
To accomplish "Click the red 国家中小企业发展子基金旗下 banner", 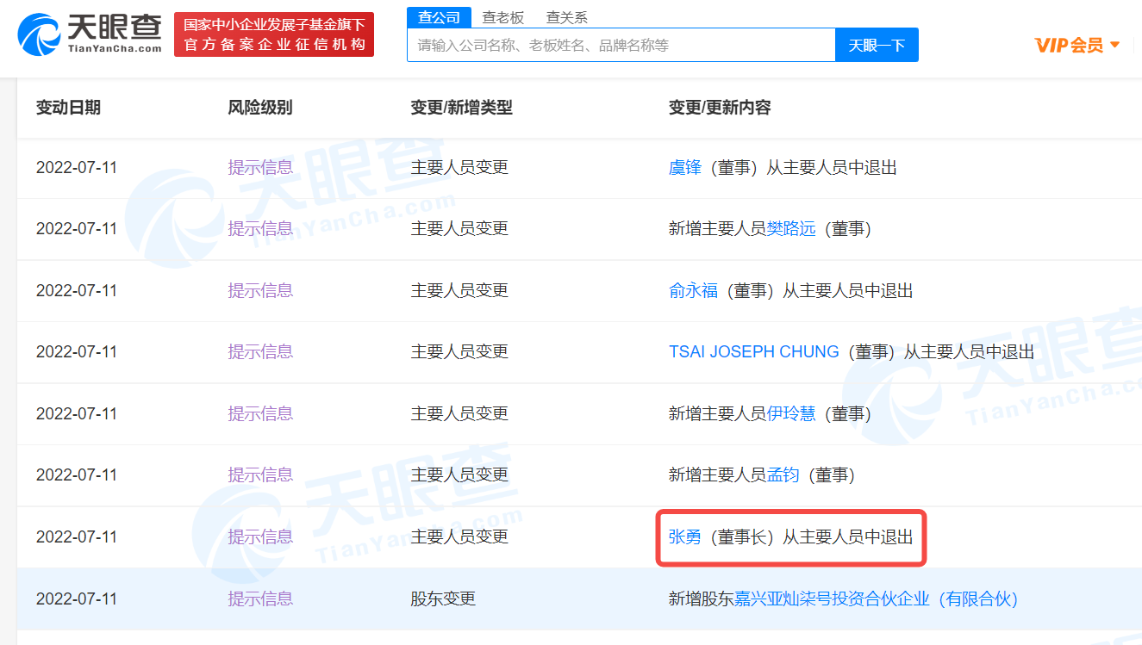I will point(274,34).
